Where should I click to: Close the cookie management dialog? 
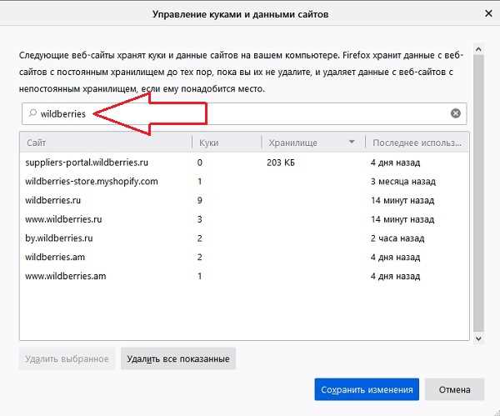(487, 13)
